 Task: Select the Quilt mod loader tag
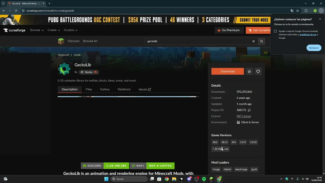254,170
